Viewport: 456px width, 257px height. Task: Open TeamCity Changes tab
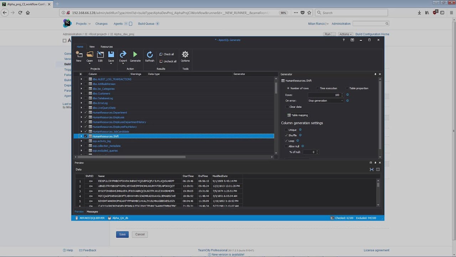pyautogui.click(x=101, y=24)
